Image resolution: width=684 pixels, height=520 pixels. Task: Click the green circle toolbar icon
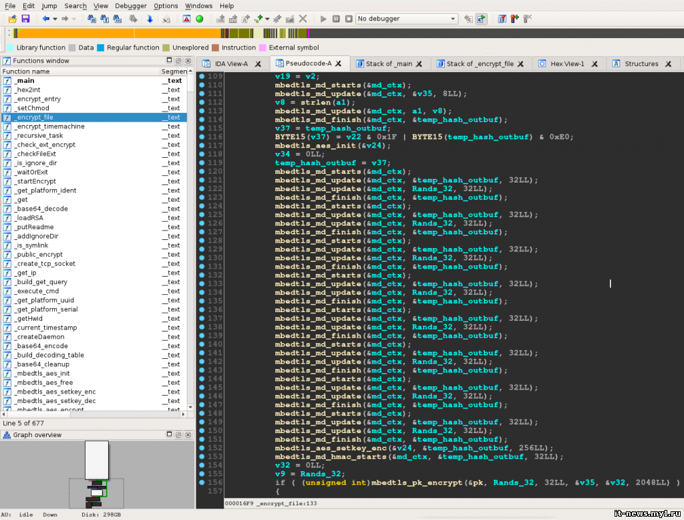(x=199, y=19)
